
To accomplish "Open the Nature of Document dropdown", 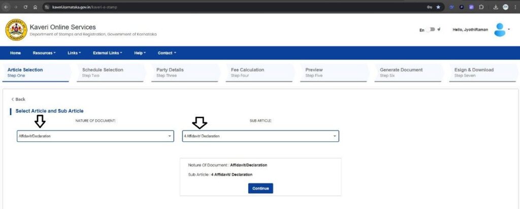I will [95, 136].
